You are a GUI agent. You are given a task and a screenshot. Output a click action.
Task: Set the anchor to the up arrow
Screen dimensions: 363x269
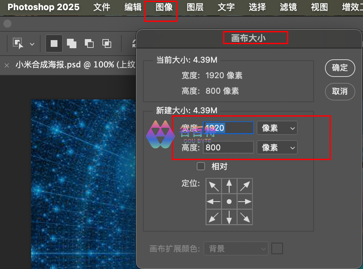[229, 186]
